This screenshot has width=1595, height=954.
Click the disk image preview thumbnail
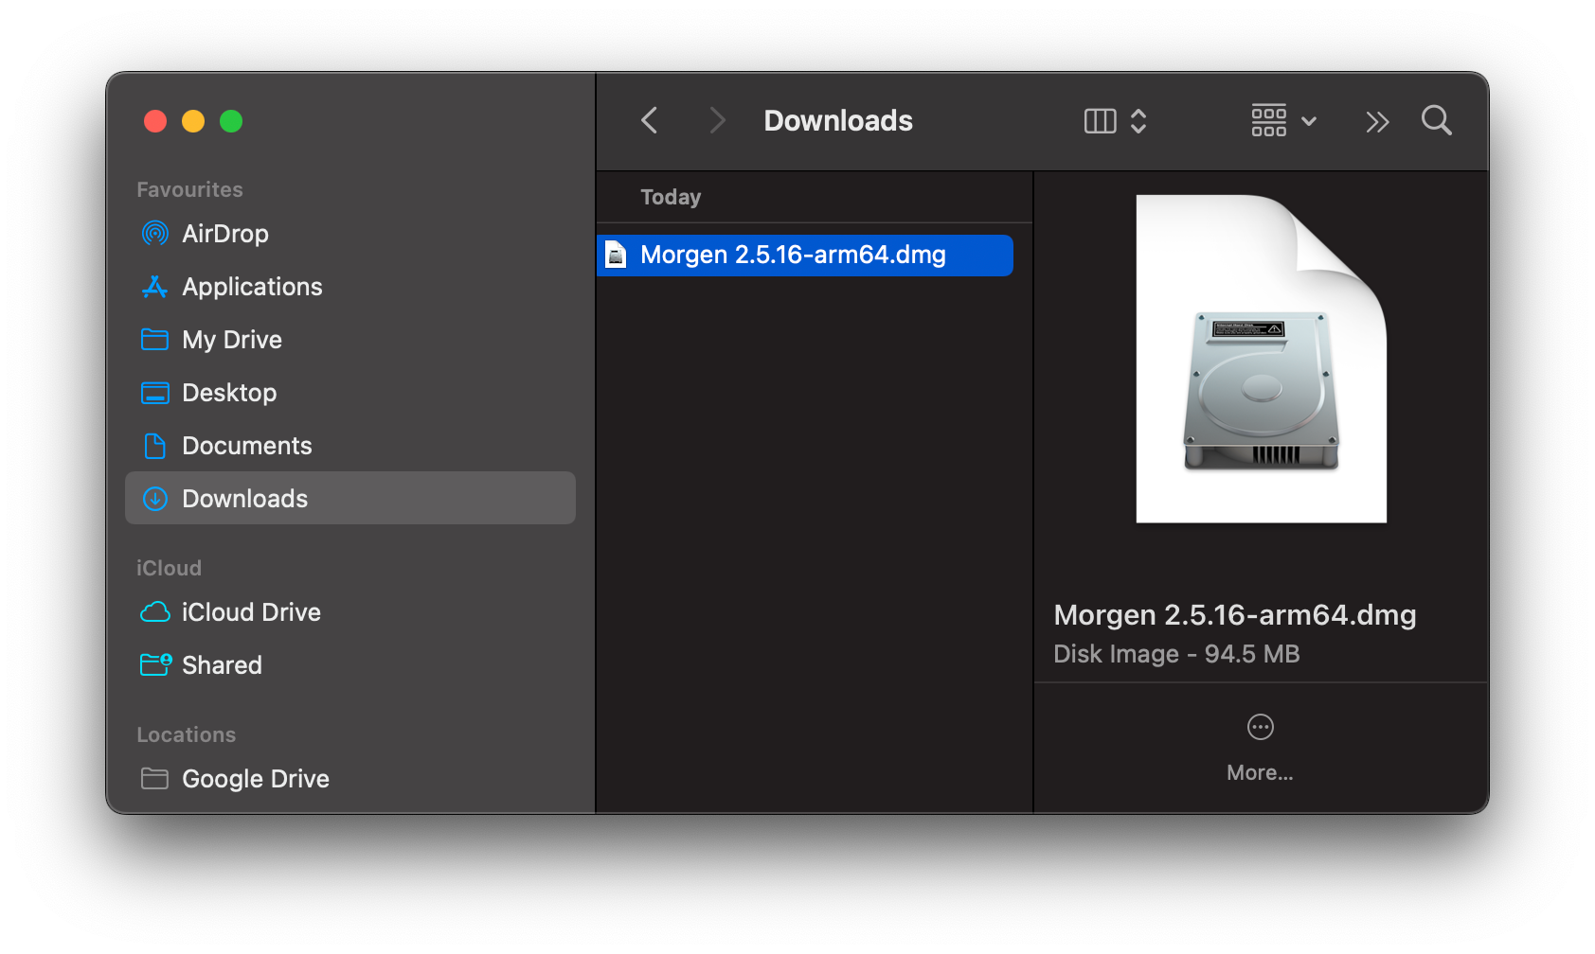(x=1261, y=359)
